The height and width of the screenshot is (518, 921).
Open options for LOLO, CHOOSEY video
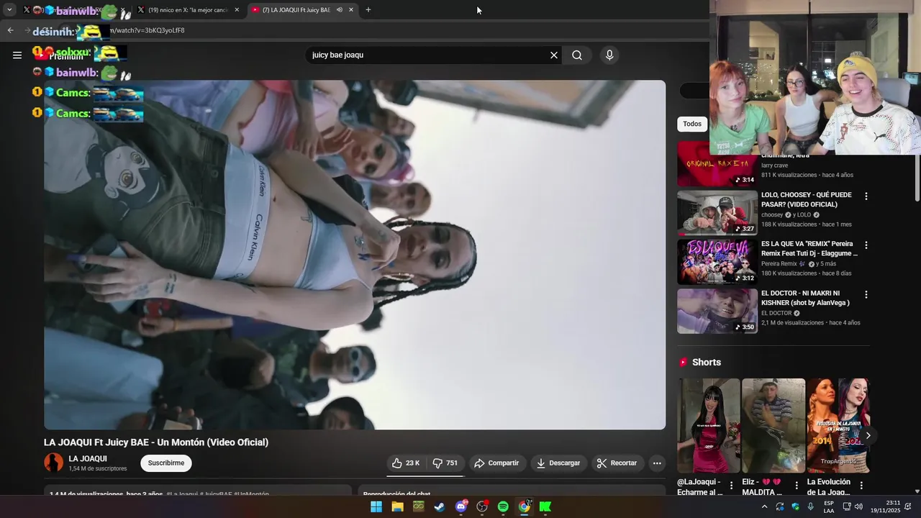click(866, 196)
